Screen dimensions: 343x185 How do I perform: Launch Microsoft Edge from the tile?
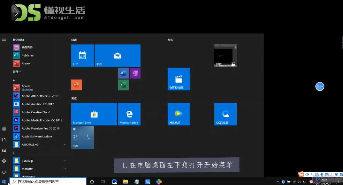129,114
